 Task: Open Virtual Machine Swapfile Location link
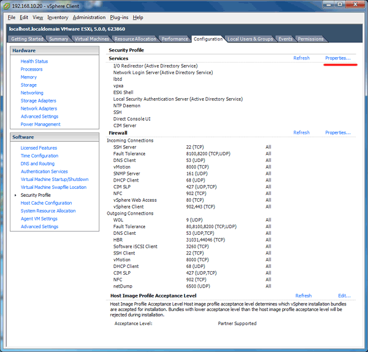point(53,187)
